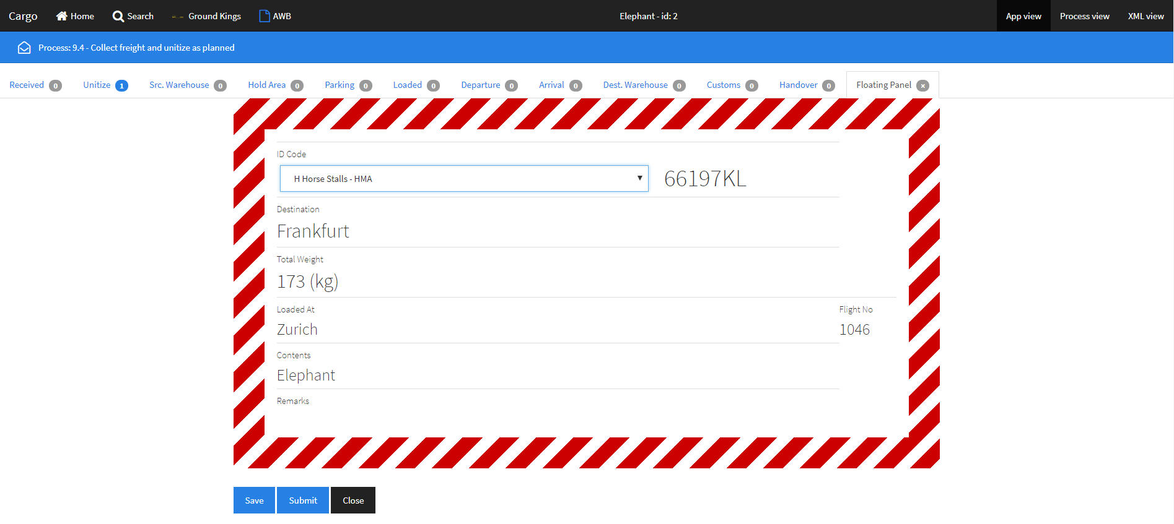Image resolution: width=1174 pixels, height=524 pixels.
Task: Click the black Close button
Action: point(353,500)
